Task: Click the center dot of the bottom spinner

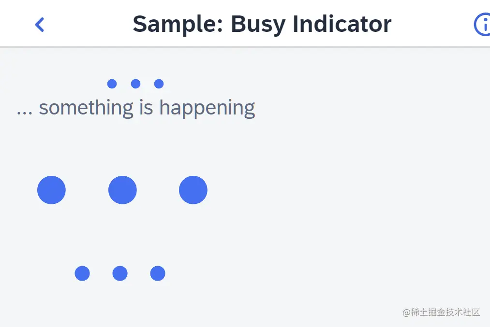Action: coord(119,273)
